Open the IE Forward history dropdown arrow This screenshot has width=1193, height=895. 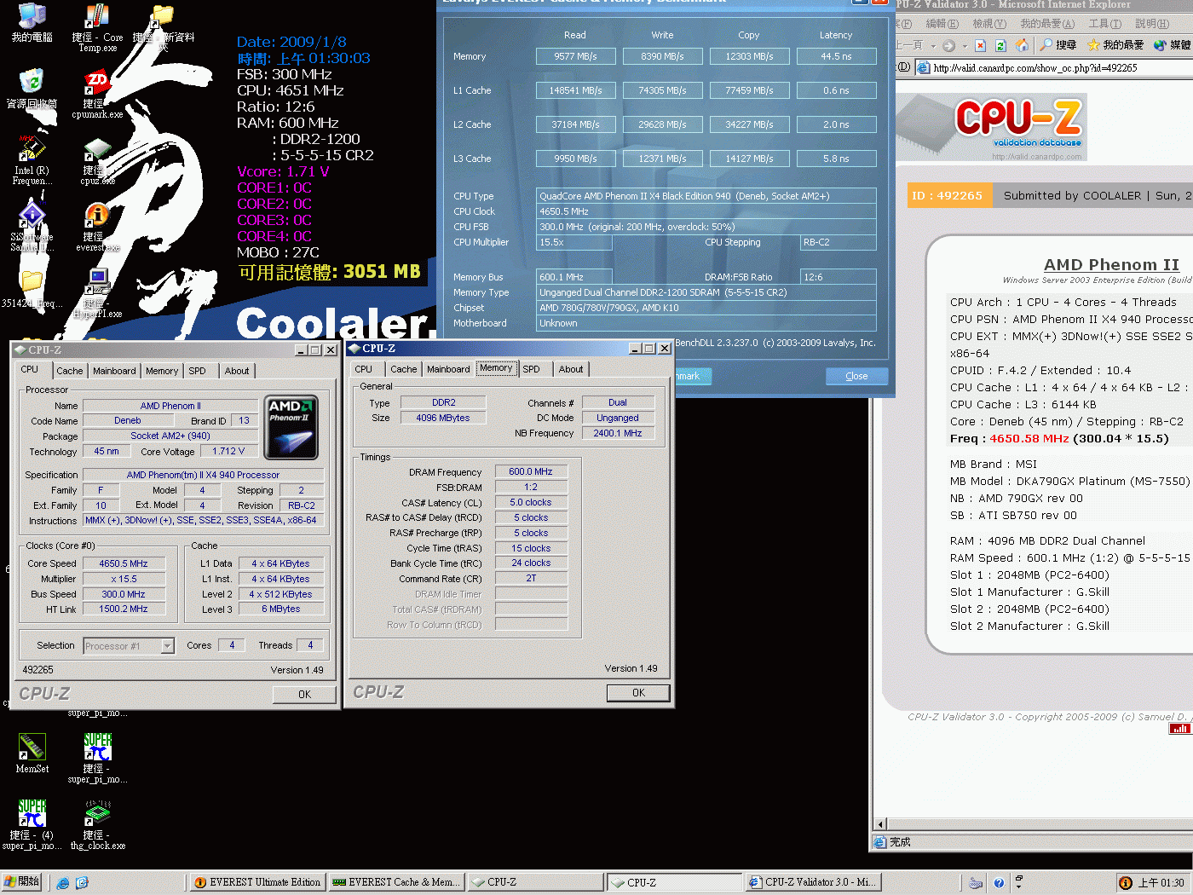(965, 46)
